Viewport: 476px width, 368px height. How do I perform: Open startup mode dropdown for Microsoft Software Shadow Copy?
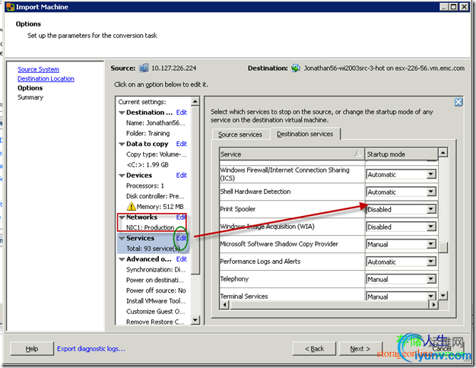click(x=431, y=244)
